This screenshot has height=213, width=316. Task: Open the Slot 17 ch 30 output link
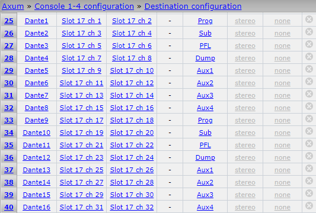pos(132,195)
